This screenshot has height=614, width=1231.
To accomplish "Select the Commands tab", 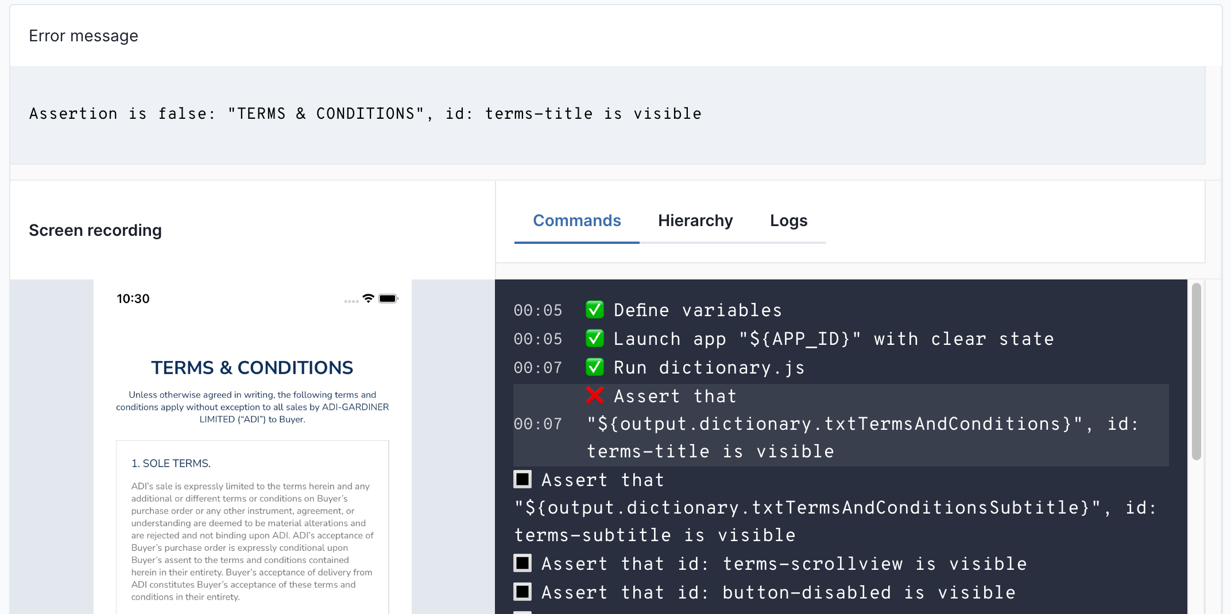I will (577, 220).
